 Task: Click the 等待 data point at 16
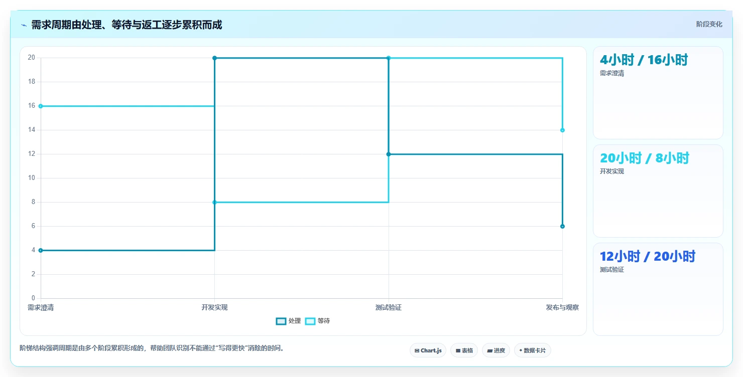coord(41,106)
